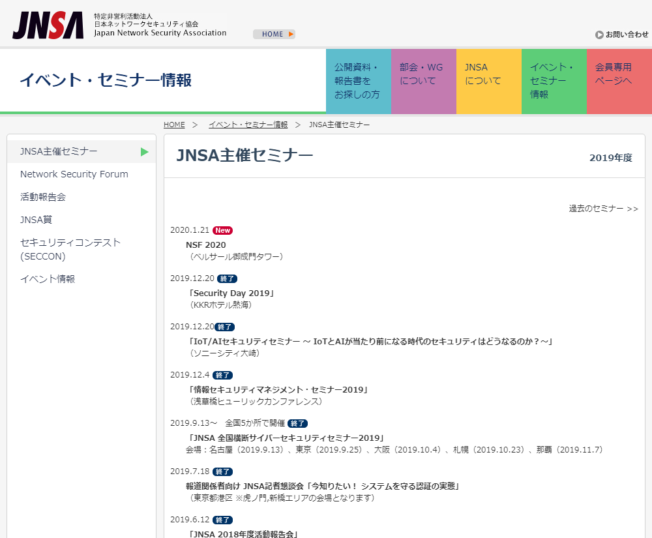This screenshot has height=538, width=652.
Task: Click イベント・セミナー情報 breadcrumb link
Action: (x=248, y=125)
